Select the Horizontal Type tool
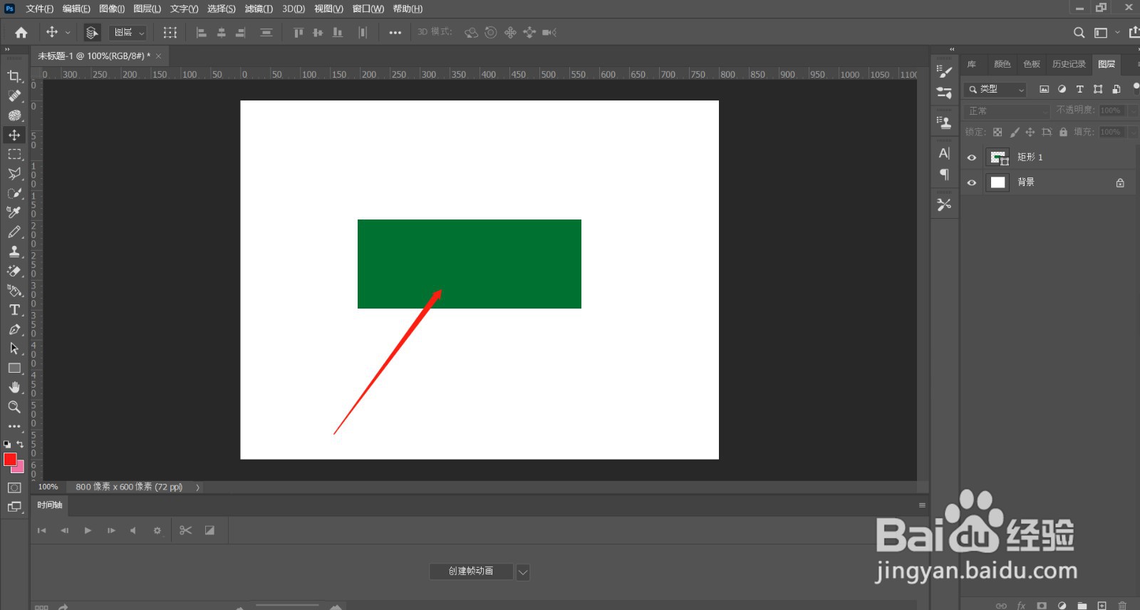Screen dimensions: 1140x610 click(x=14, y=310)
